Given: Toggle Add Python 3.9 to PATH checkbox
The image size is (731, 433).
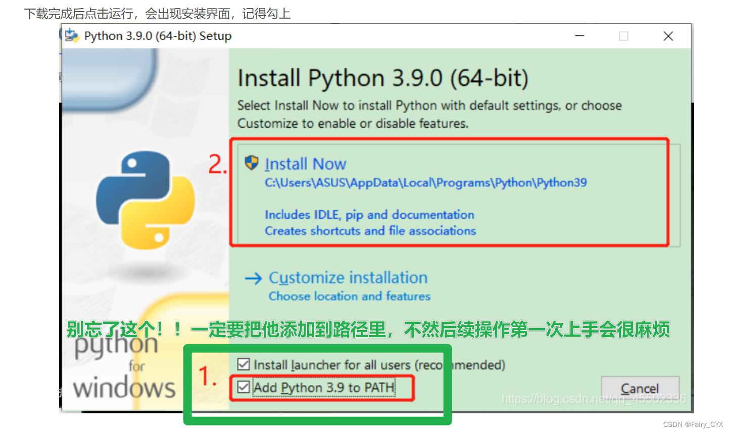Looking at the screenshot, I should tap(243, 387).
